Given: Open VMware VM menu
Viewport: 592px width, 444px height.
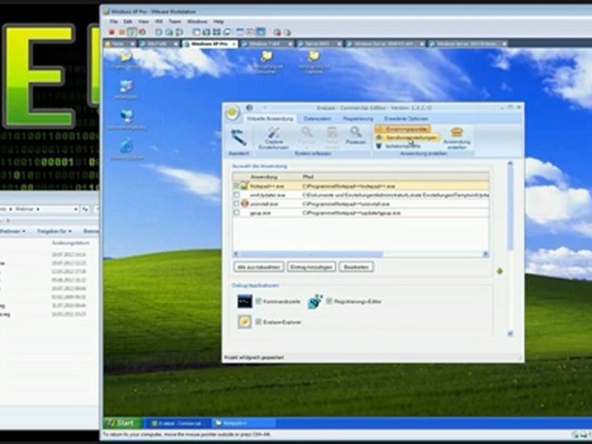Looking at the screenshot, I should 158,22.
